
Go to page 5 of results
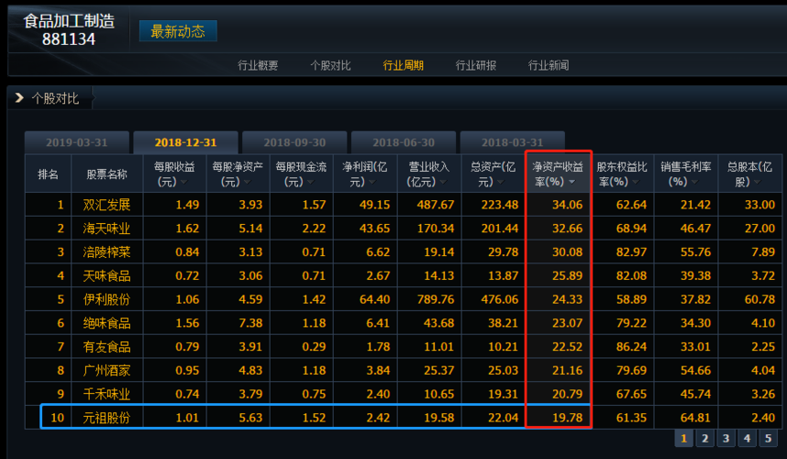coord(768,439)
